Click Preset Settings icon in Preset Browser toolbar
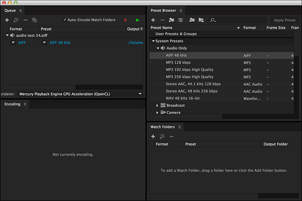Screen dimensions: 302x201 [180, 20]
